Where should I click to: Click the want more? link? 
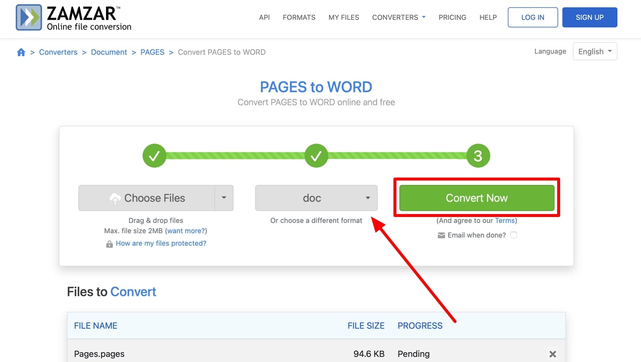[x=186, y=231]
